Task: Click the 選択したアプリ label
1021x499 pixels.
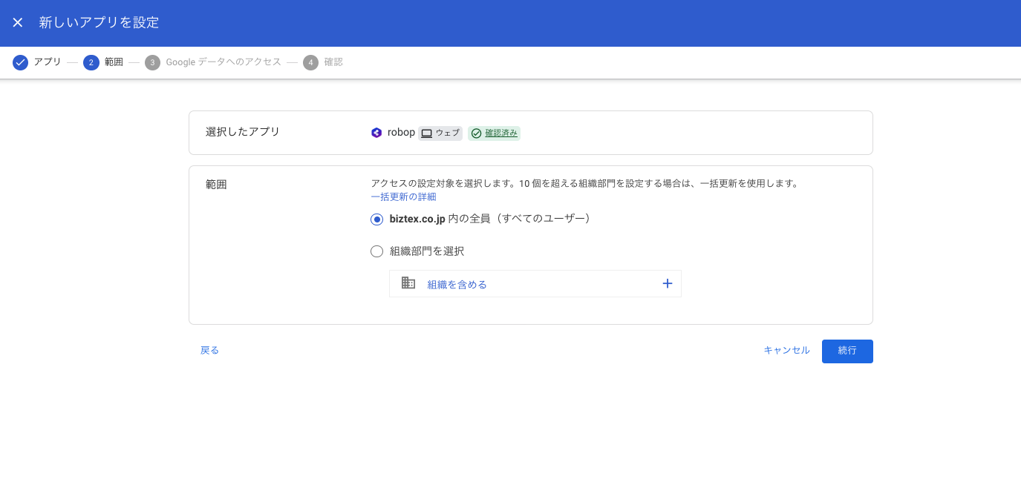Action: coord(243,132)
